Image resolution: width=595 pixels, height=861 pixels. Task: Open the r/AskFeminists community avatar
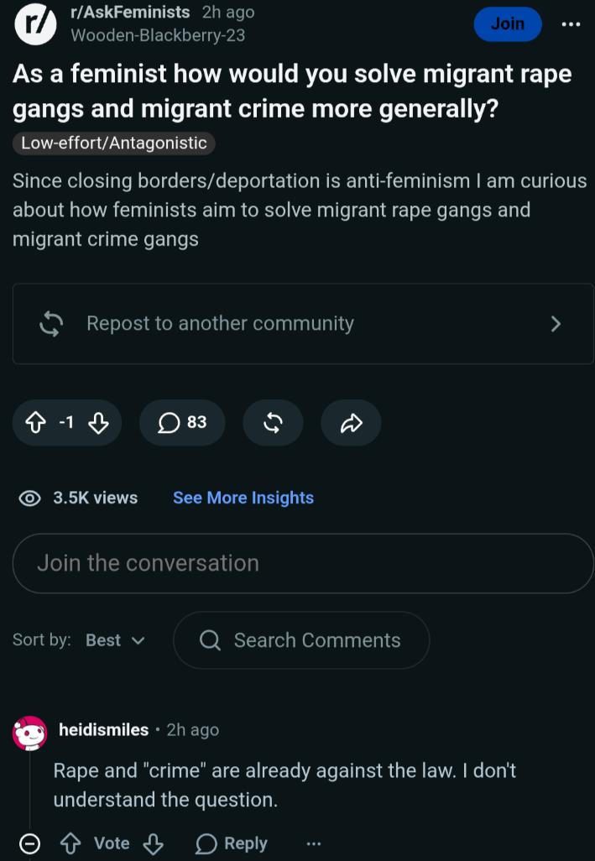[35, 24]
